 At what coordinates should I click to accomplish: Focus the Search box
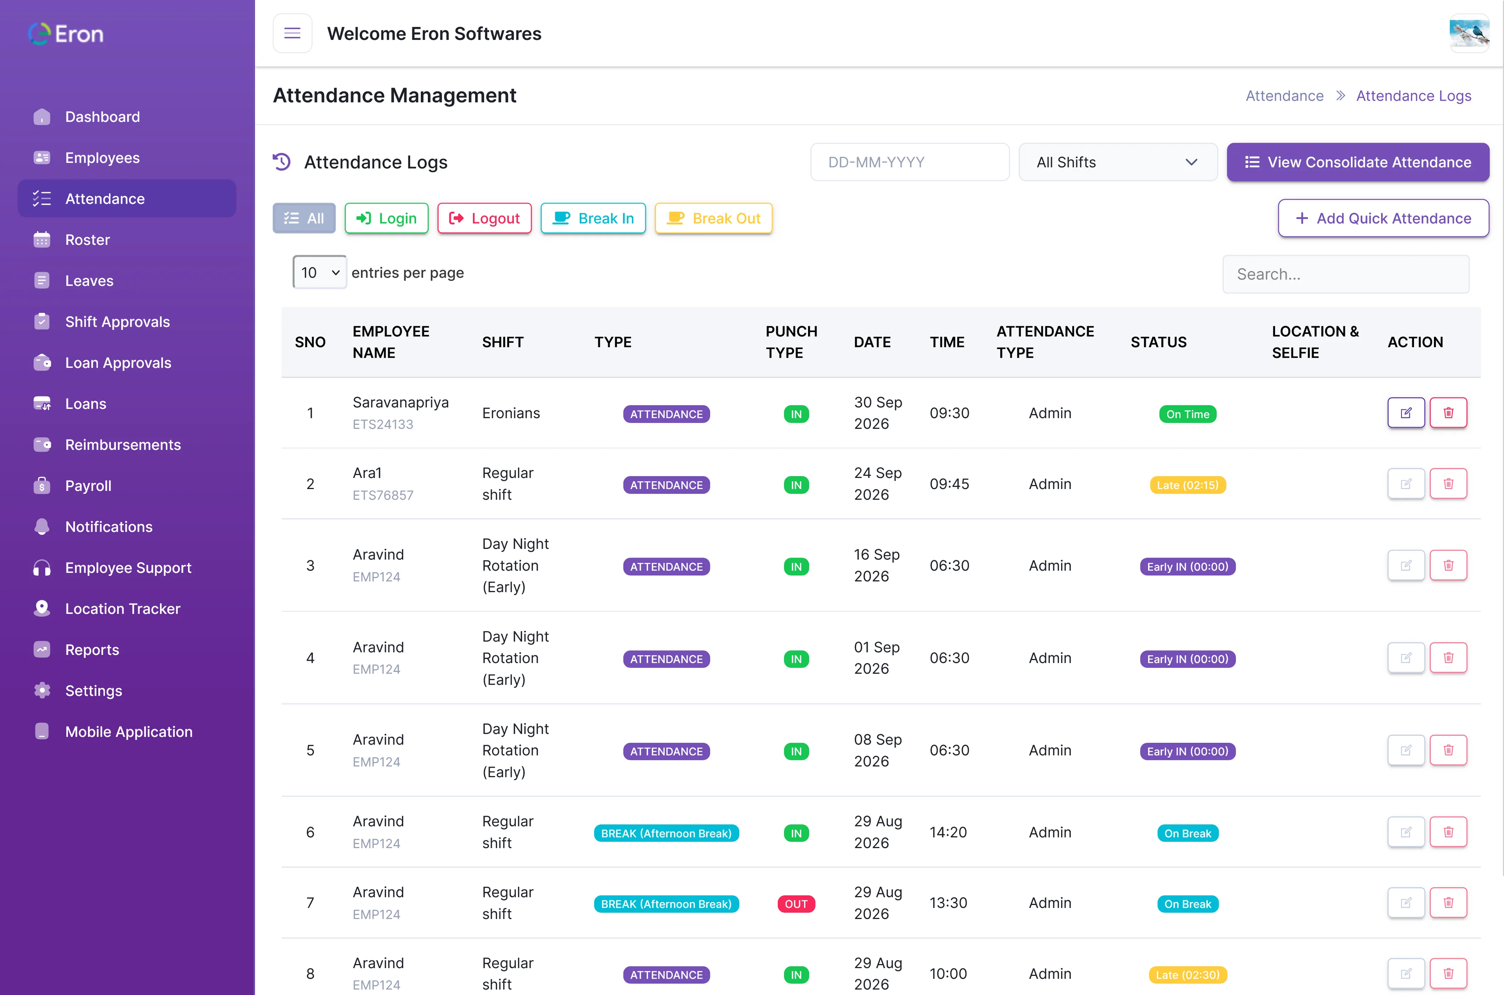coord(1345,274)
